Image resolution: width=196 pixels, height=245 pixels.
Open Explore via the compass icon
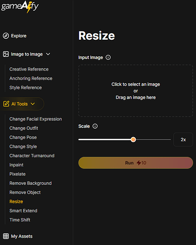tap(6, 36)
